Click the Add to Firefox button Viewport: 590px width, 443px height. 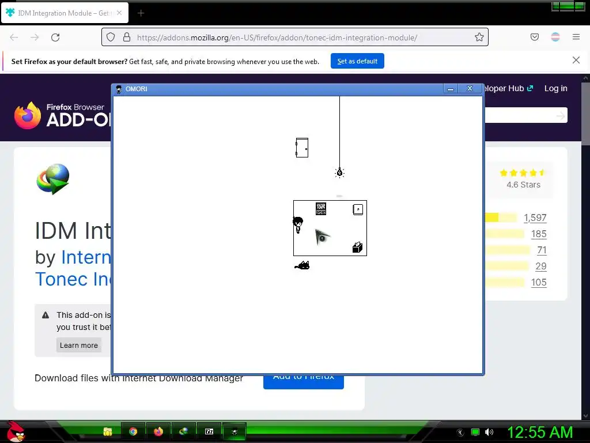(x=303, y=382)
